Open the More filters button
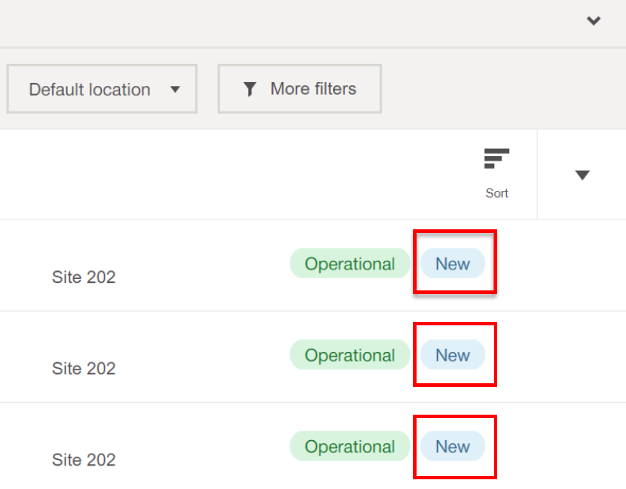 click(300, 89)
